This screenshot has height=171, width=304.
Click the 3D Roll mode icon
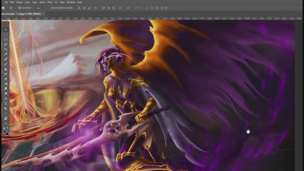[x=152, y=8]
